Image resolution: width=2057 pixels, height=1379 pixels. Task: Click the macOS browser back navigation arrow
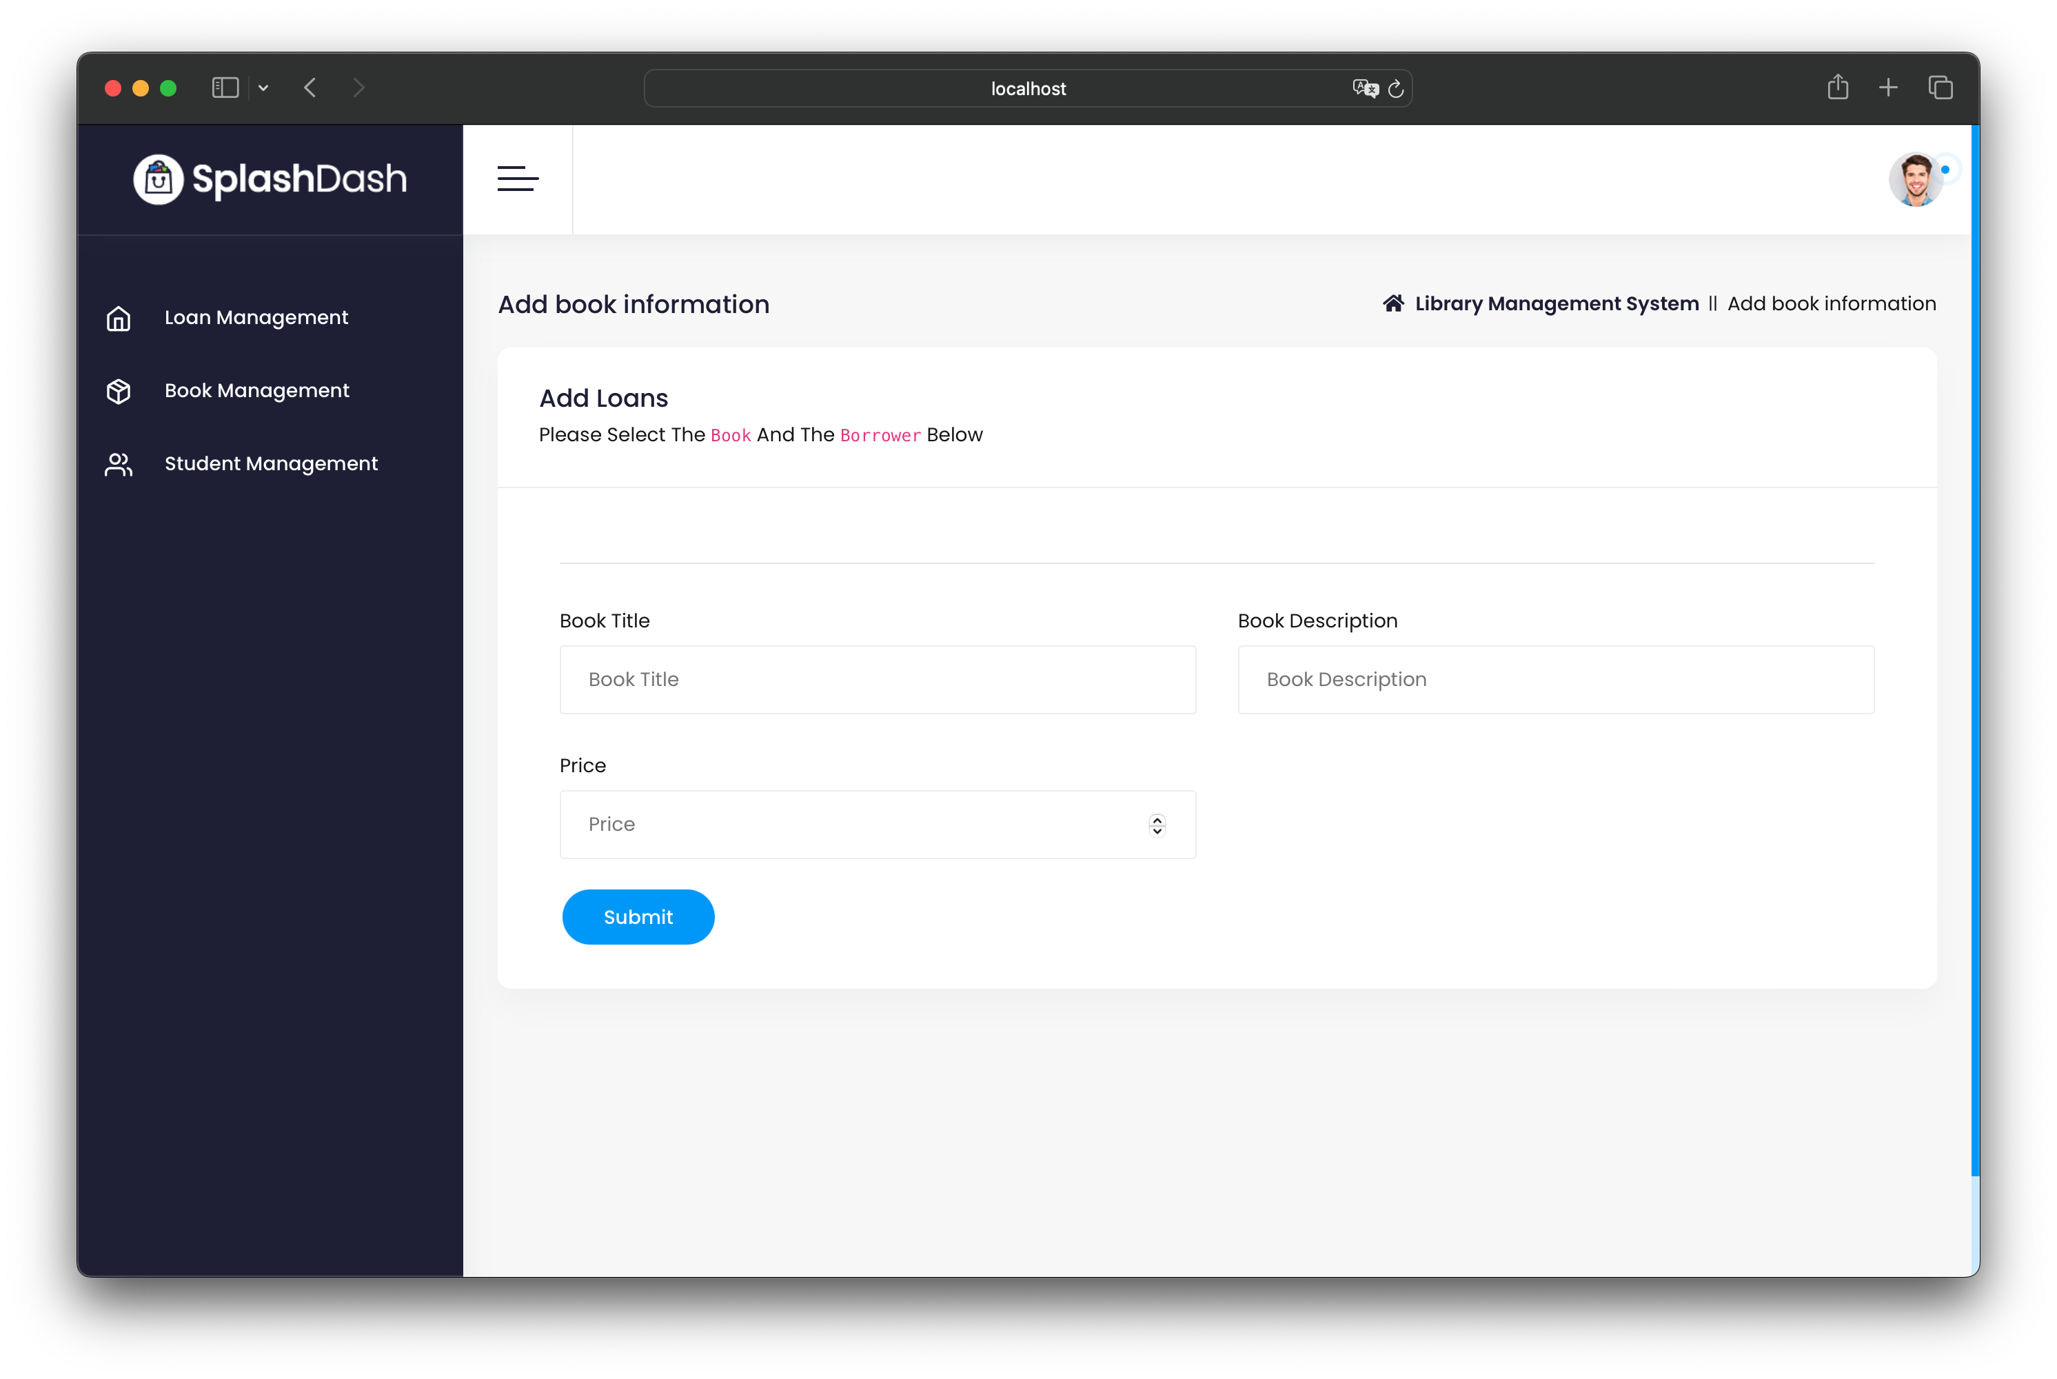[311, 88]
